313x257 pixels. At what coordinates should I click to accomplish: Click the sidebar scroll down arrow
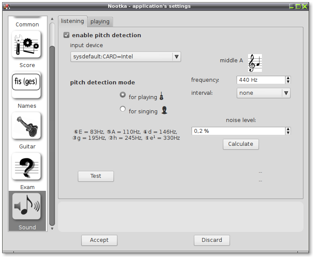pos(52,229)
